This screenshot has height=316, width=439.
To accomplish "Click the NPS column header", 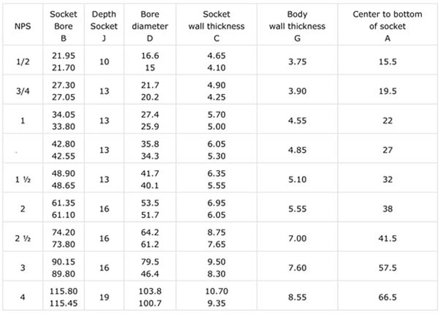I will point(23,26).
